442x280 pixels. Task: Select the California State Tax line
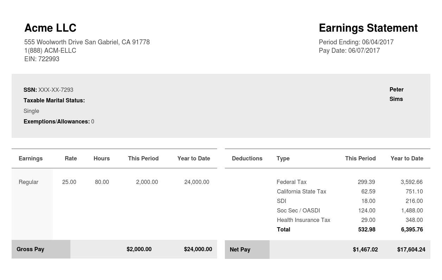(301, 192)
